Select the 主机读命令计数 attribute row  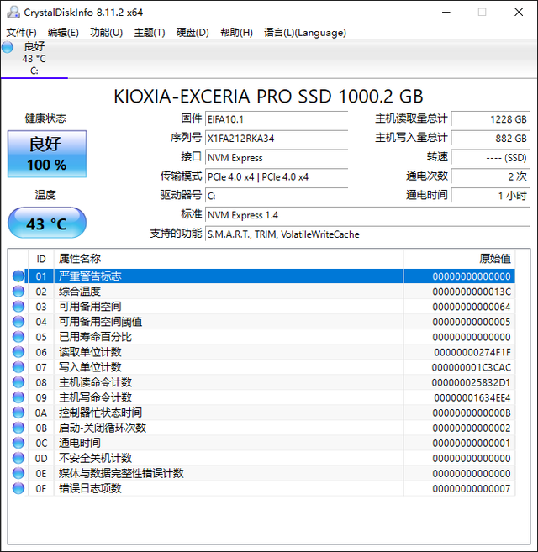click(x=263, y=382)
